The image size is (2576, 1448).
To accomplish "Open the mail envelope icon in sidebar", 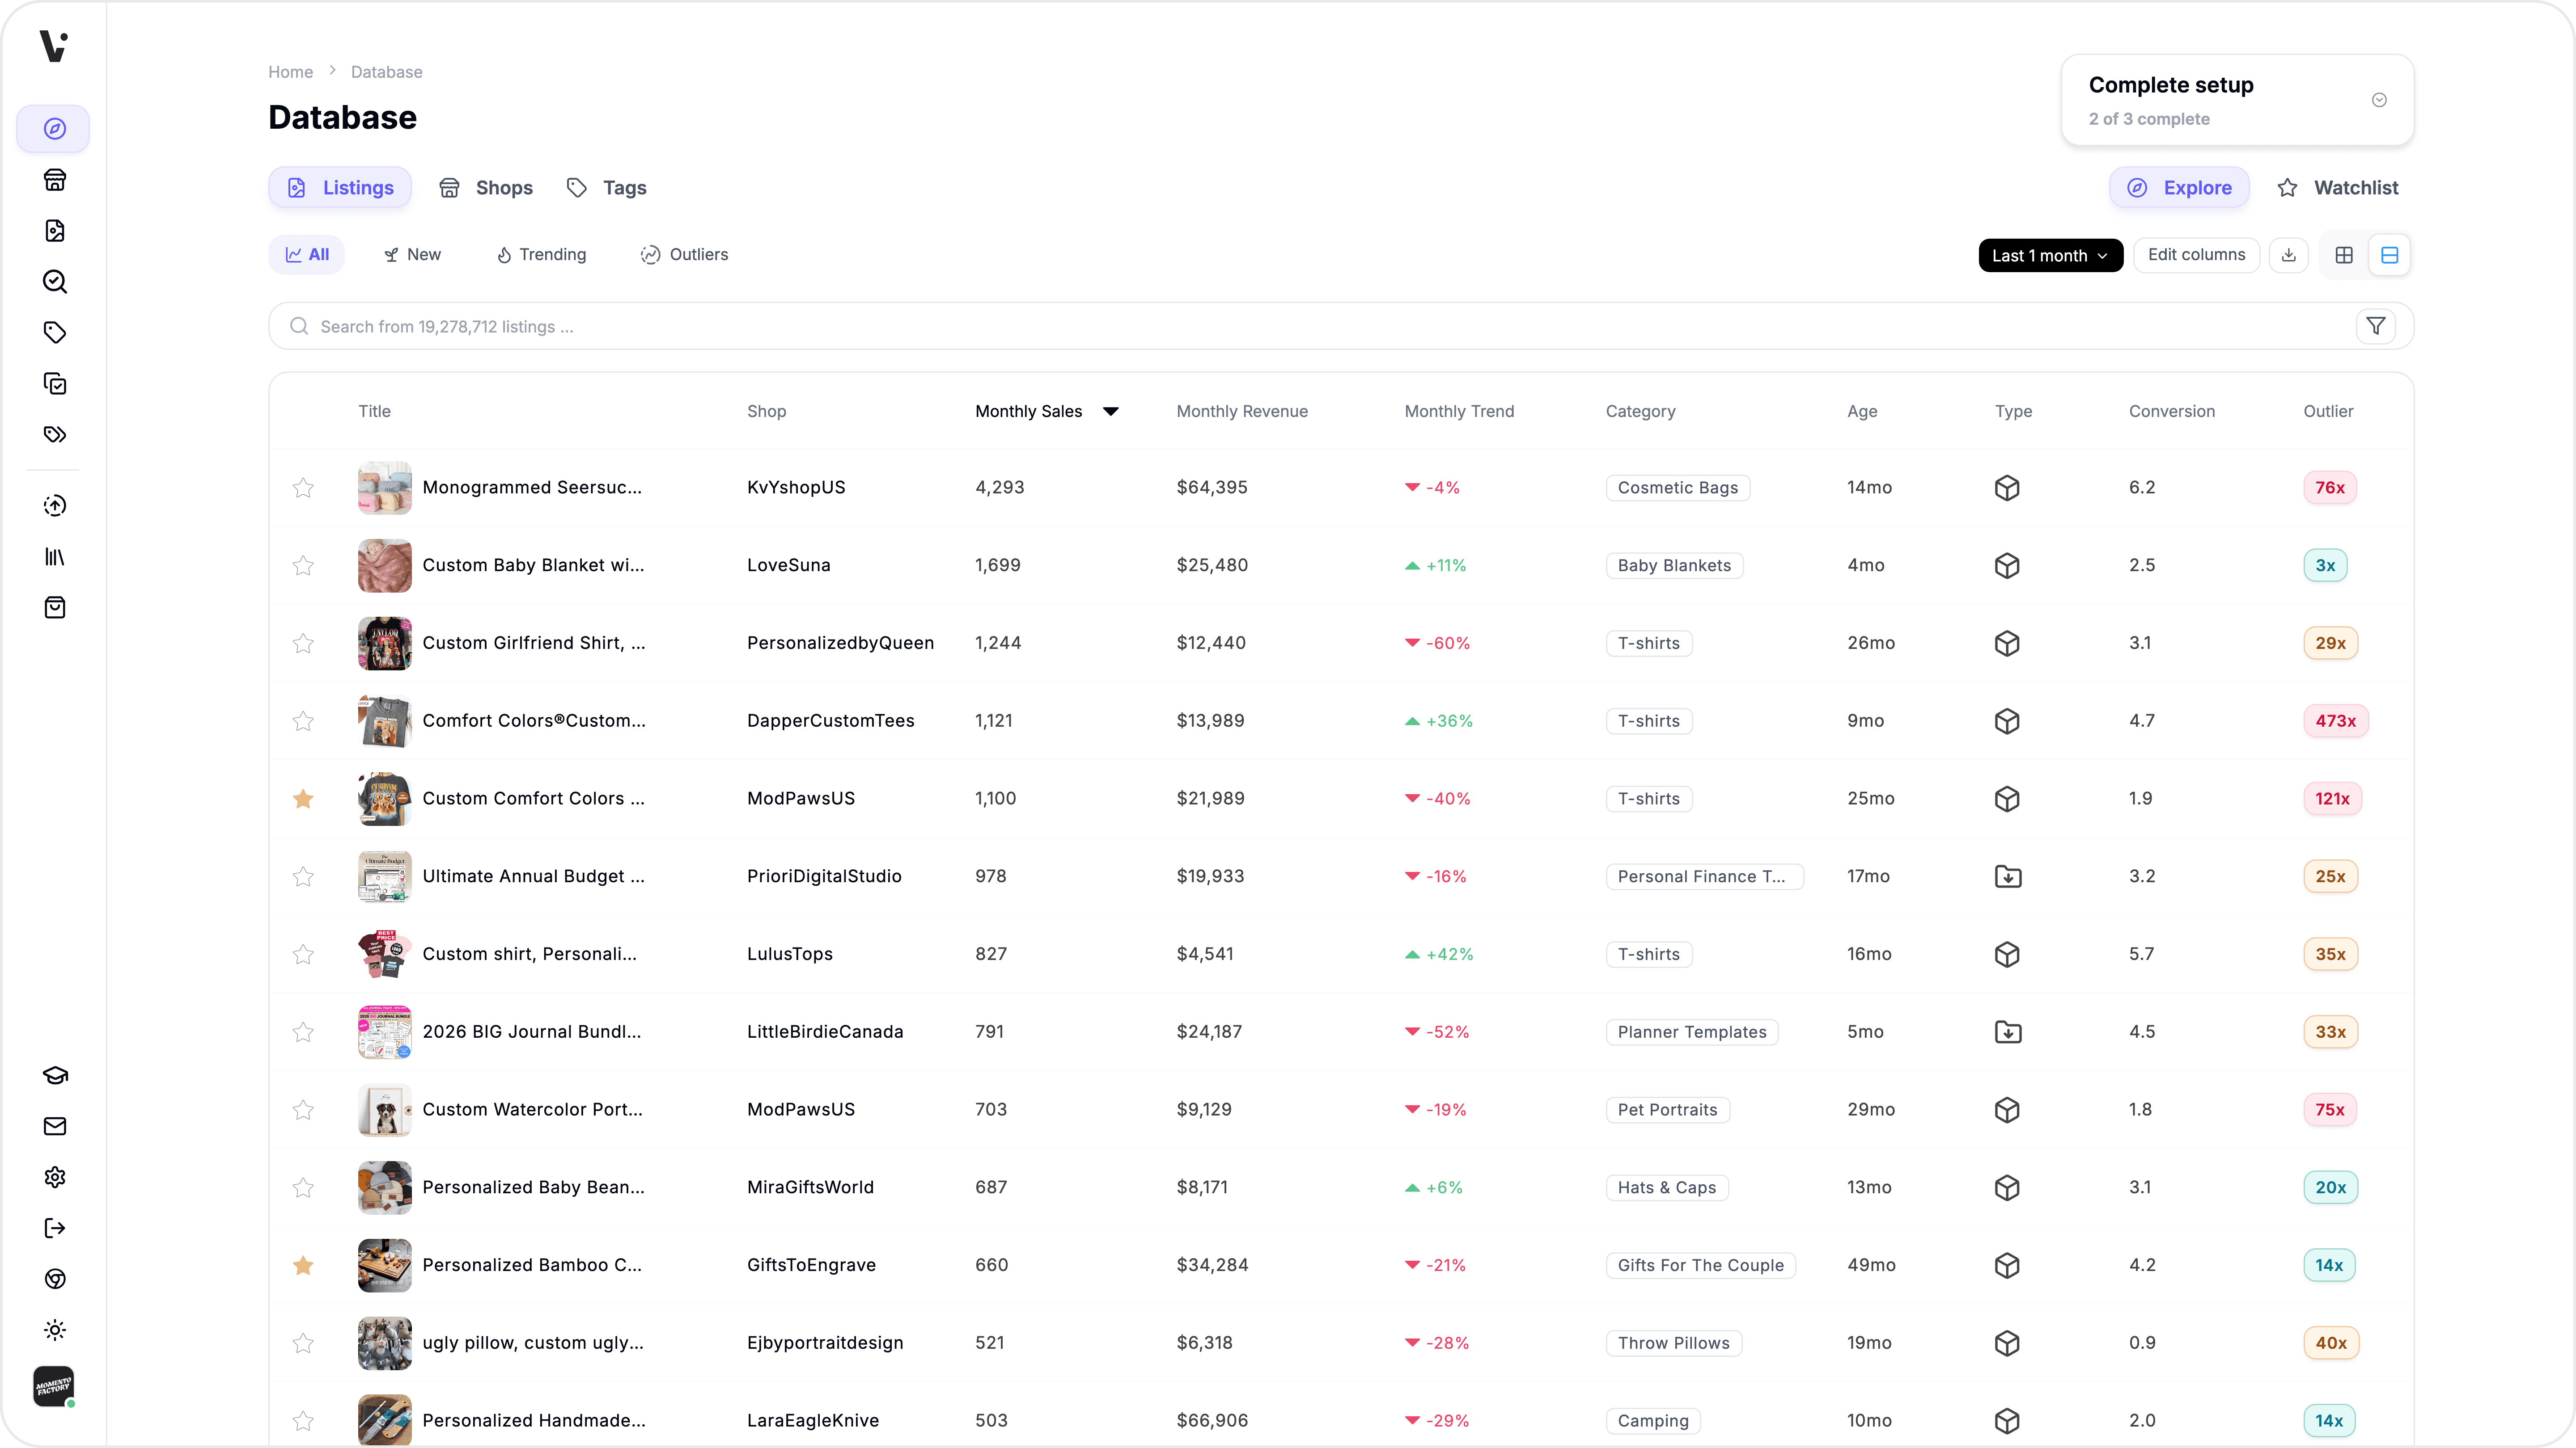I will click(x=55, y=1126).
